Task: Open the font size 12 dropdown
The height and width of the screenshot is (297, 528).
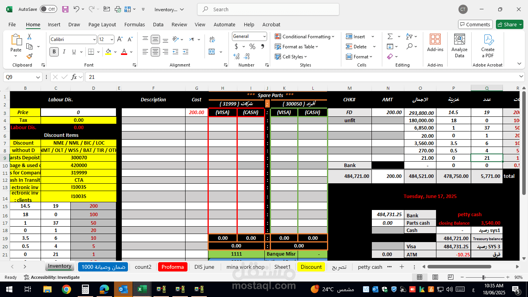Action: click(x=112, y=39)
